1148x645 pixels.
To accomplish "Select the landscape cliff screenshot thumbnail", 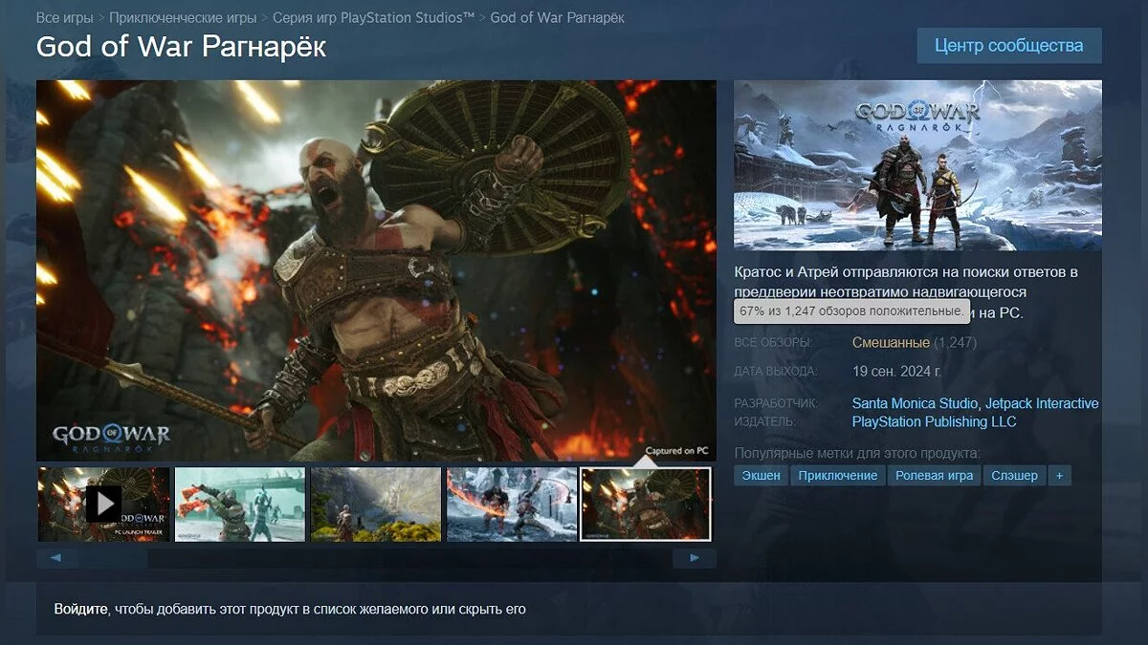I will (x=376, y=504).
